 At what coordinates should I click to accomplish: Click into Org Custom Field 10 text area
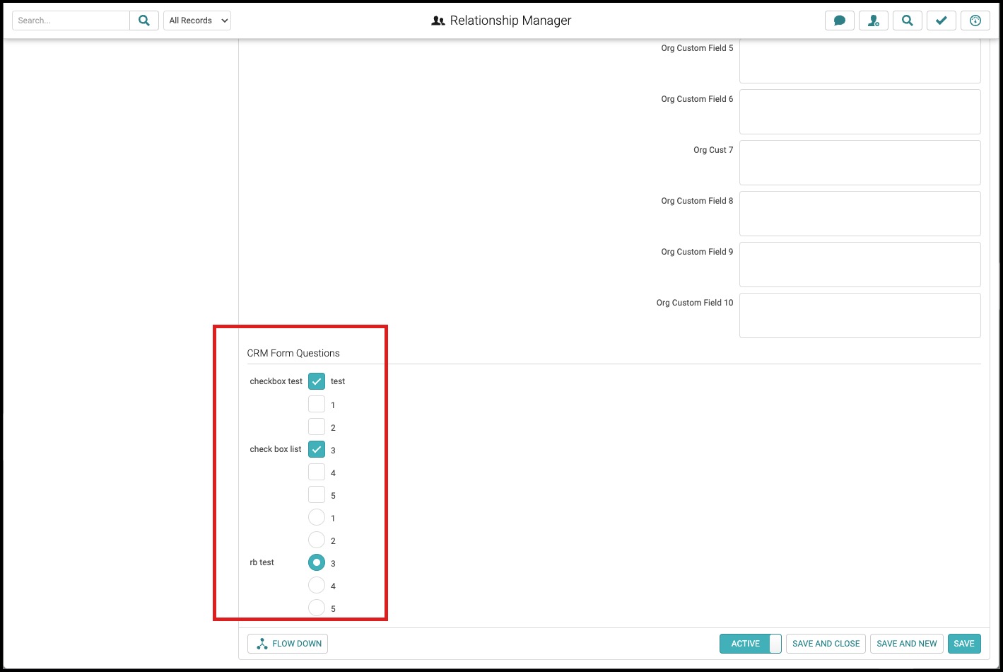[860, 315]
